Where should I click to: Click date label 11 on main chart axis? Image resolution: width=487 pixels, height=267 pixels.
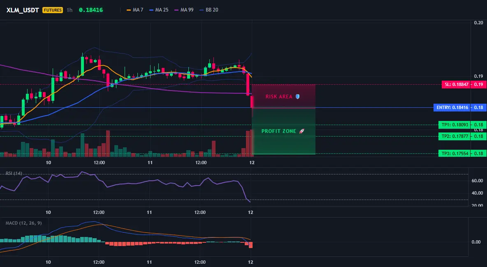[150, 163]
